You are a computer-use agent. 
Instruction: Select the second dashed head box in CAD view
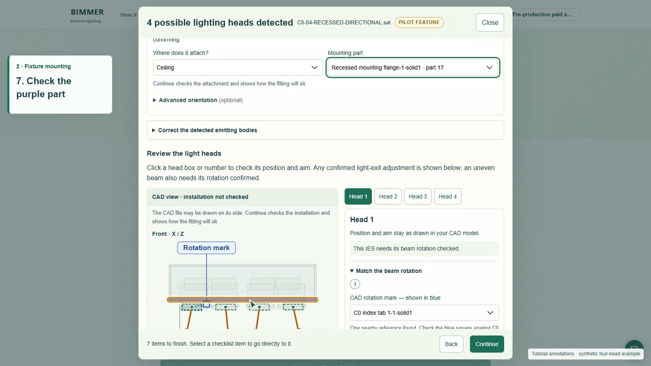pyautogui.click(x=225, y=307)
